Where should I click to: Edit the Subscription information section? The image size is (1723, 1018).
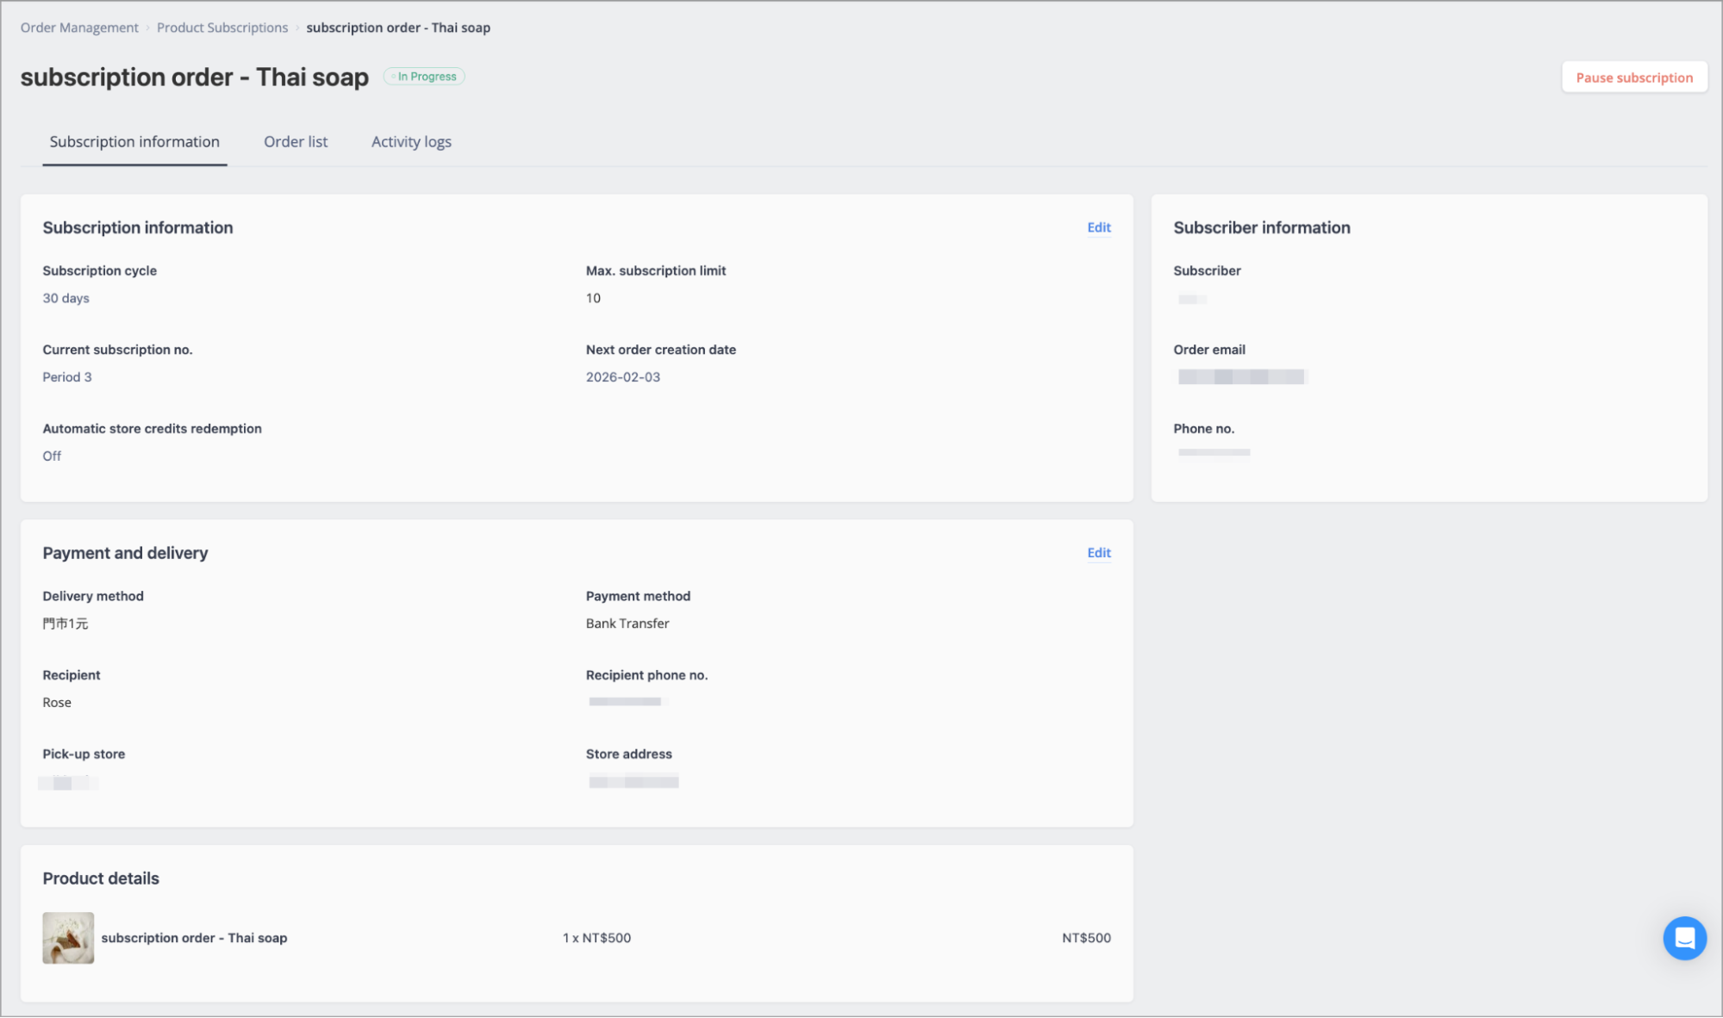[x=1099, y=227]
